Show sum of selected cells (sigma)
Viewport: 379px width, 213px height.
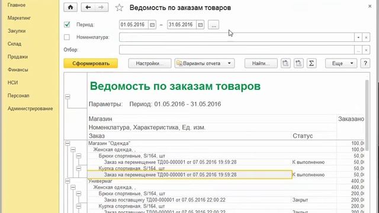point(311,63)
